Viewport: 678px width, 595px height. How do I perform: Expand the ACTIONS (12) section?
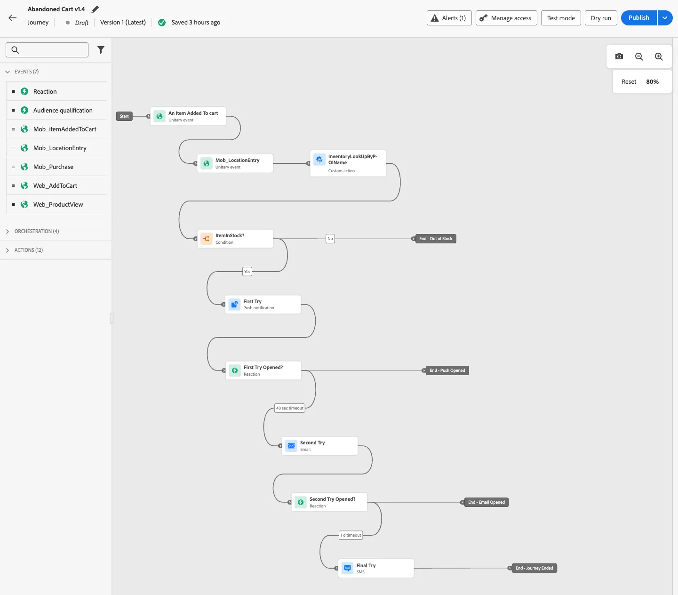(8, 250)
